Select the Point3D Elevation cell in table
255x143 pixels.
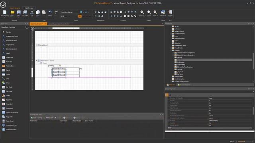(x=59, y=75)
